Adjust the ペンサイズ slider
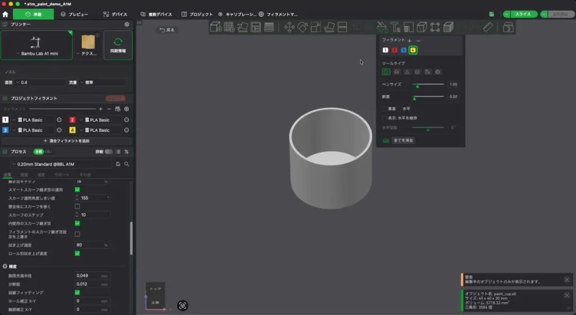The height and width of the screenshot is (315, 576). point(428,84)
